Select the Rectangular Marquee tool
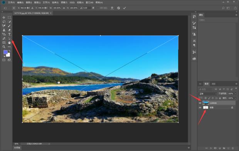The width and height of the screenshot is (239, 151). (x=9, y=17)
